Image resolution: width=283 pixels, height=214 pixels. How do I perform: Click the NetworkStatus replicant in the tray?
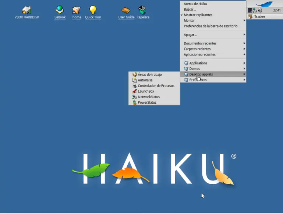255,10
